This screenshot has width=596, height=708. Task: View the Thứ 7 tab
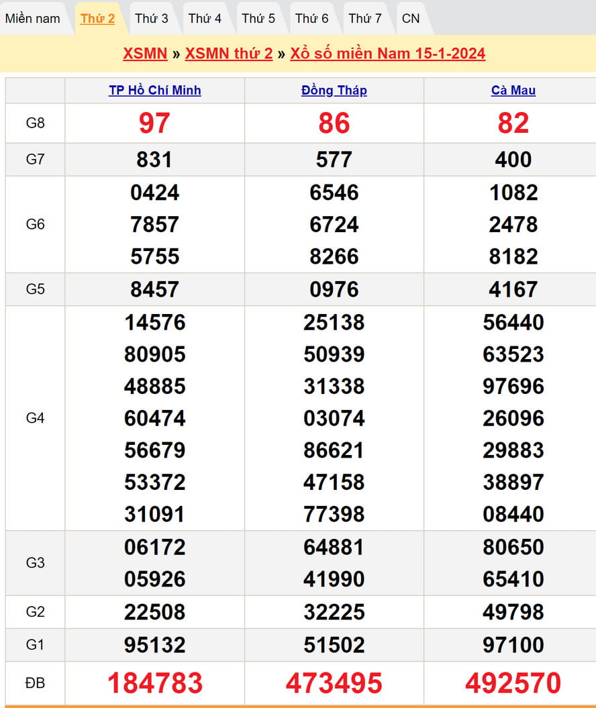coord(365,18)
